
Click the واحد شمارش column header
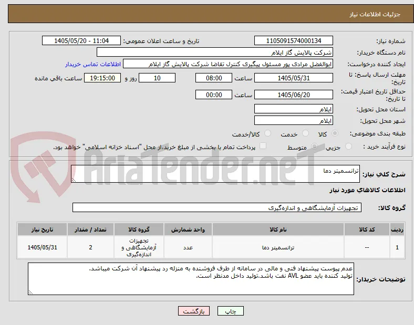click(x=188, y=229)
